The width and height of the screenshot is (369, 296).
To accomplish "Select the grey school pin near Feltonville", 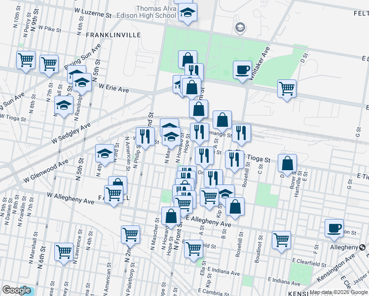I will click(x=240, y=28).
